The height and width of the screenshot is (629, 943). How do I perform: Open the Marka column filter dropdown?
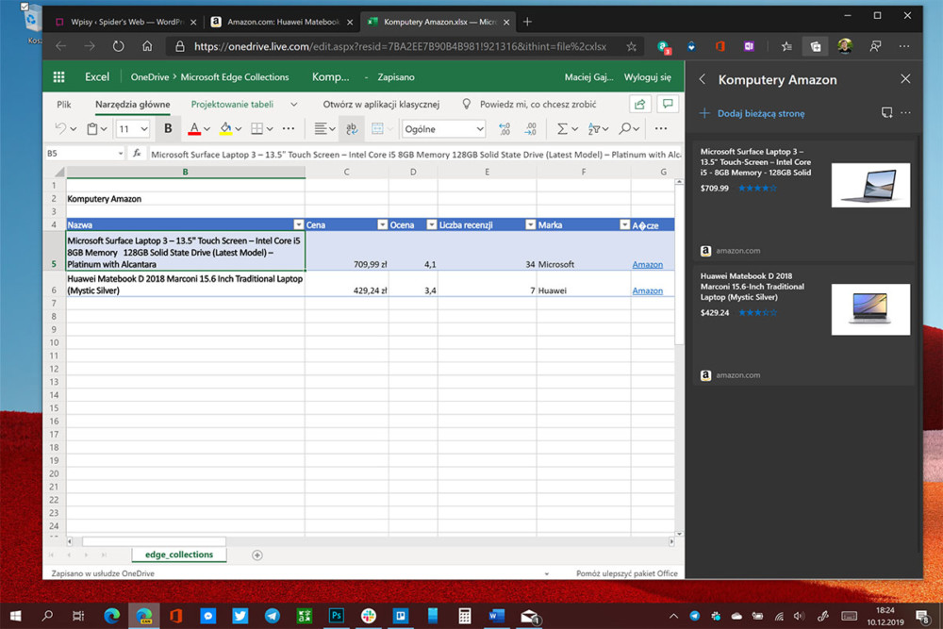coord(624,224)
